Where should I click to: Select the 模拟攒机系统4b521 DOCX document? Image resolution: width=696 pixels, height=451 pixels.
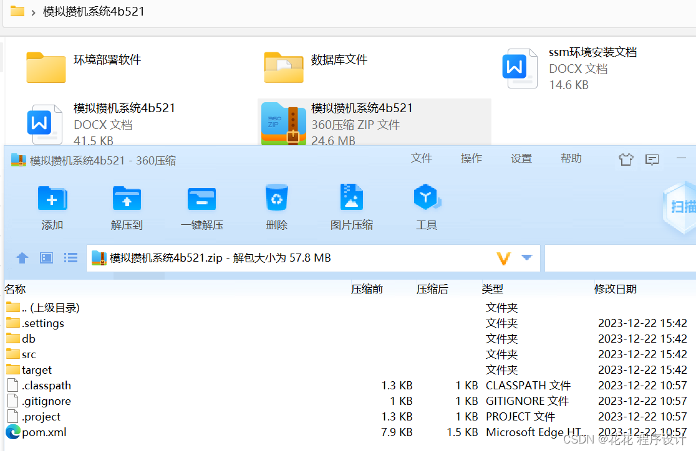click(101, 124)
